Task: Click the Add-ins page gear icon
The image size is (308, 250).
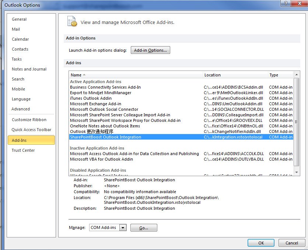Action: (x=72, y=21)
